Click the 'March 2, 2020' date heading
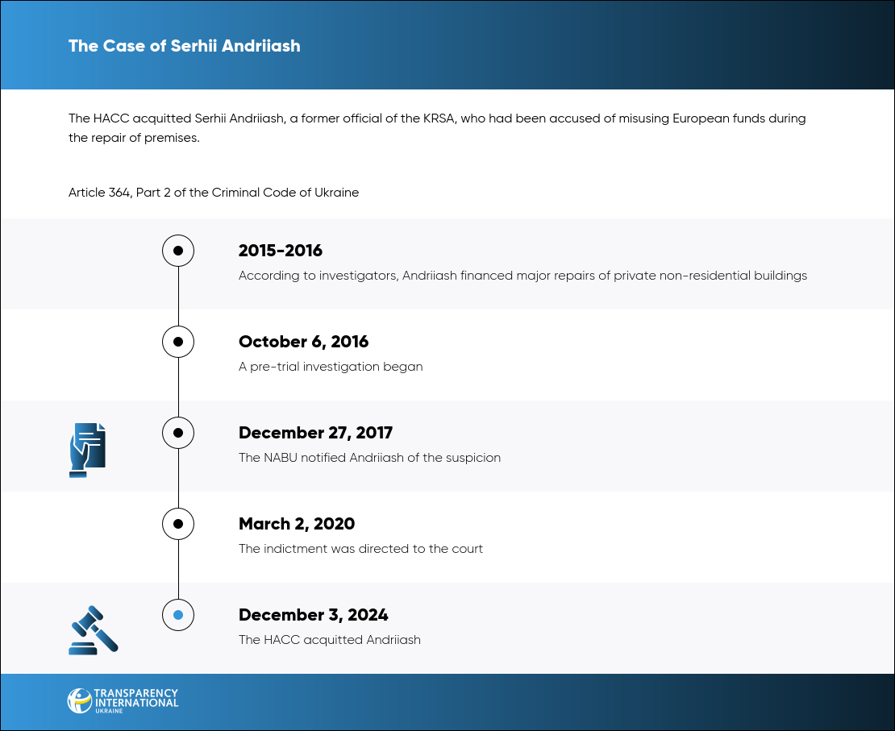 pos(297,524)
